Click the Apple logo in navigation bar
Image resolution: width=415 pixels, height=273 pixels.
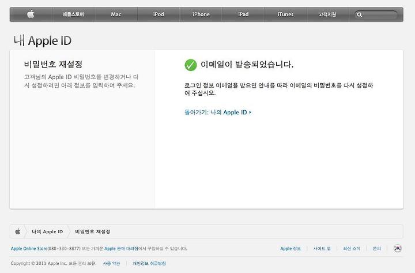point(31,14)
